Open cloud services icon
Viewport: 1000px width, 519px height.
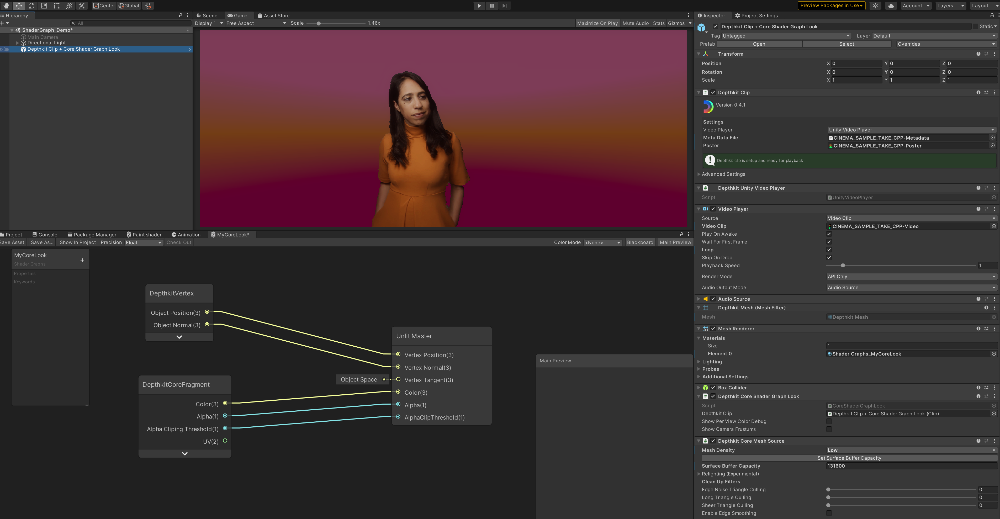891,6
